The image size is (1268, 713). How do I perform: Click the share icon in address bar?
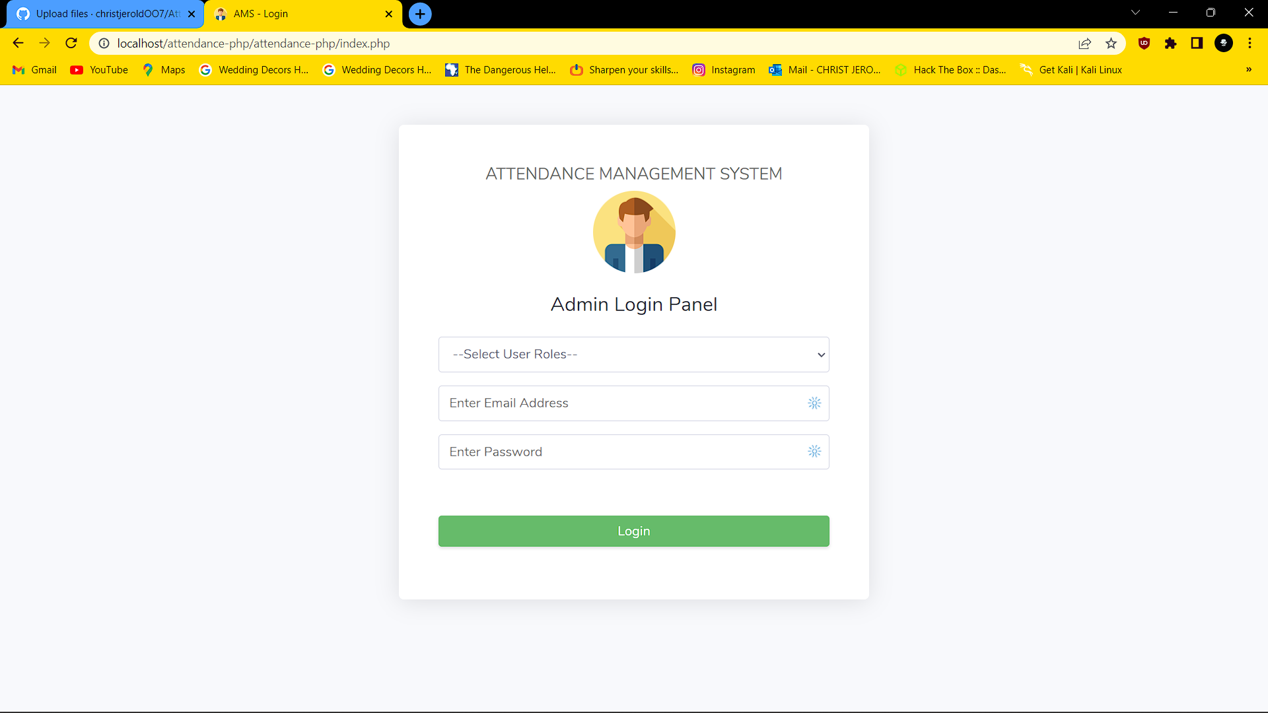point(1085,43)
